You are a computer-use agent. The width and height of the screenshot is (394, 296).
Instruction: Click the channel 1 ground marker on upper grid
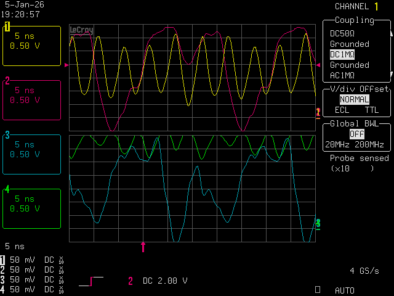[318, 112]
